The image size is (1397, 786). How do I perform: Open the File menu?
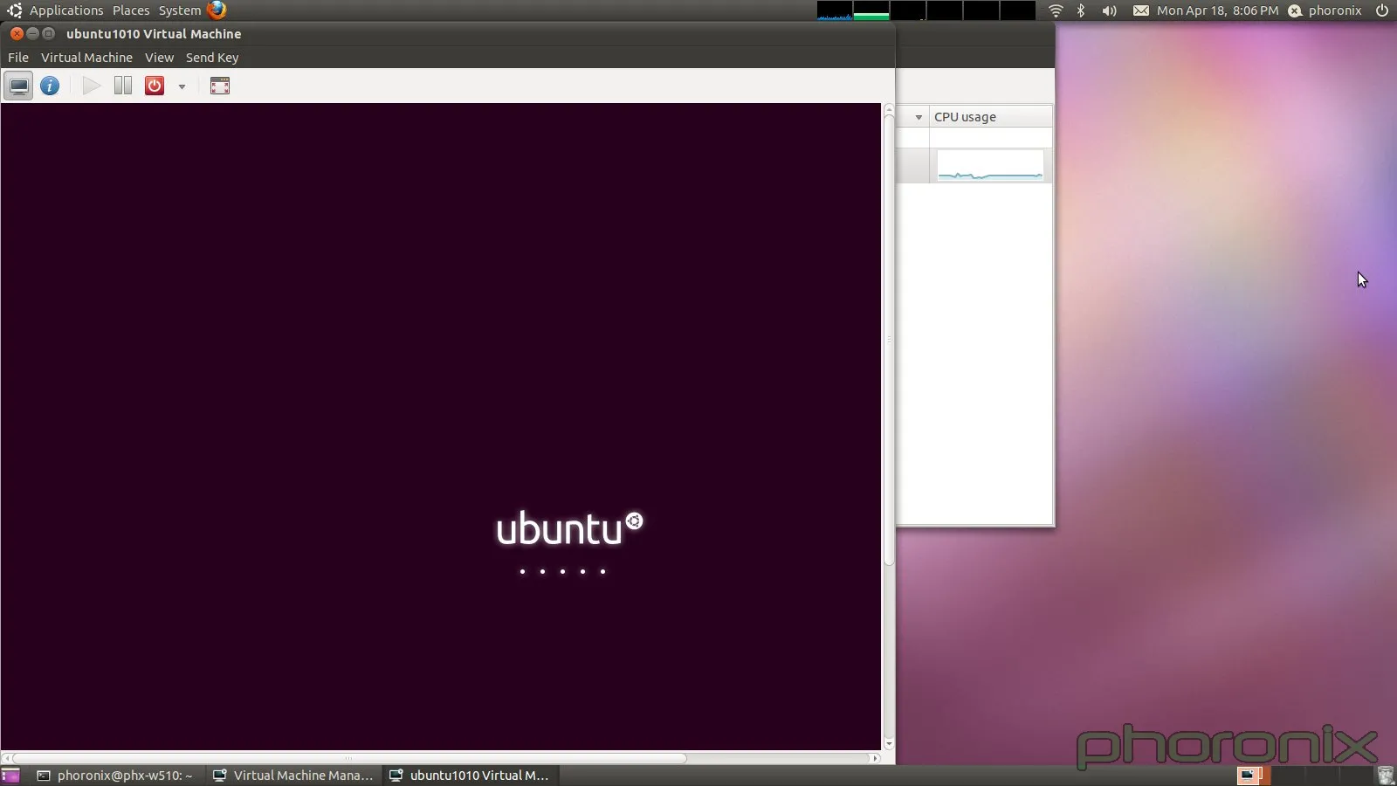(x=18, y=58)
